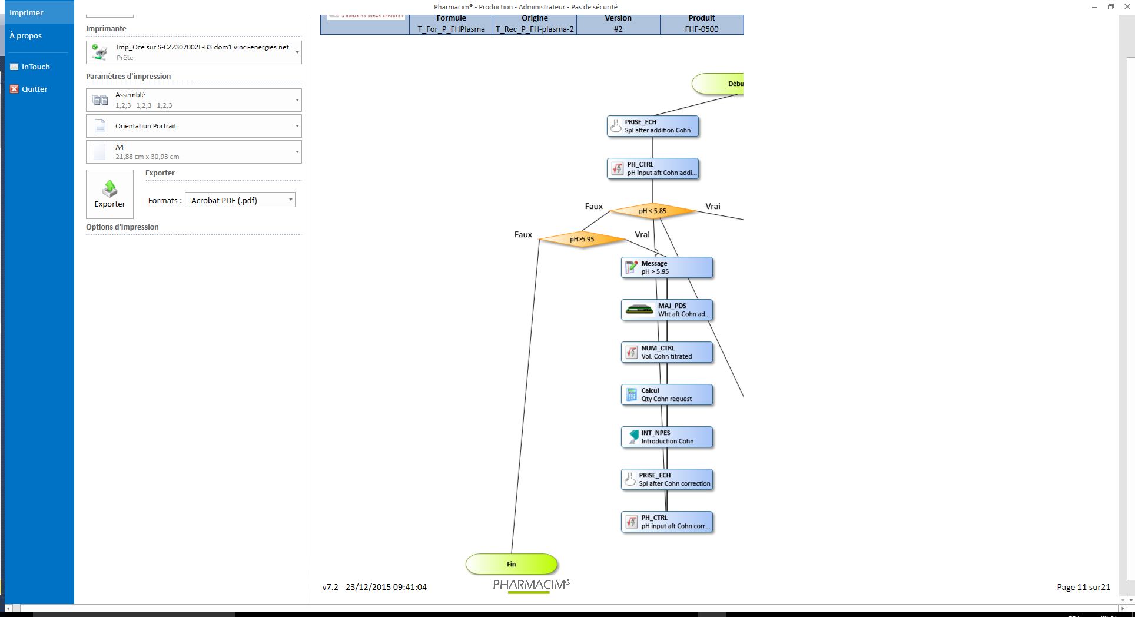Click the horizontal scrollbar right arrow
Viewport: 1135px width, 617px height.
(1123, 608)
